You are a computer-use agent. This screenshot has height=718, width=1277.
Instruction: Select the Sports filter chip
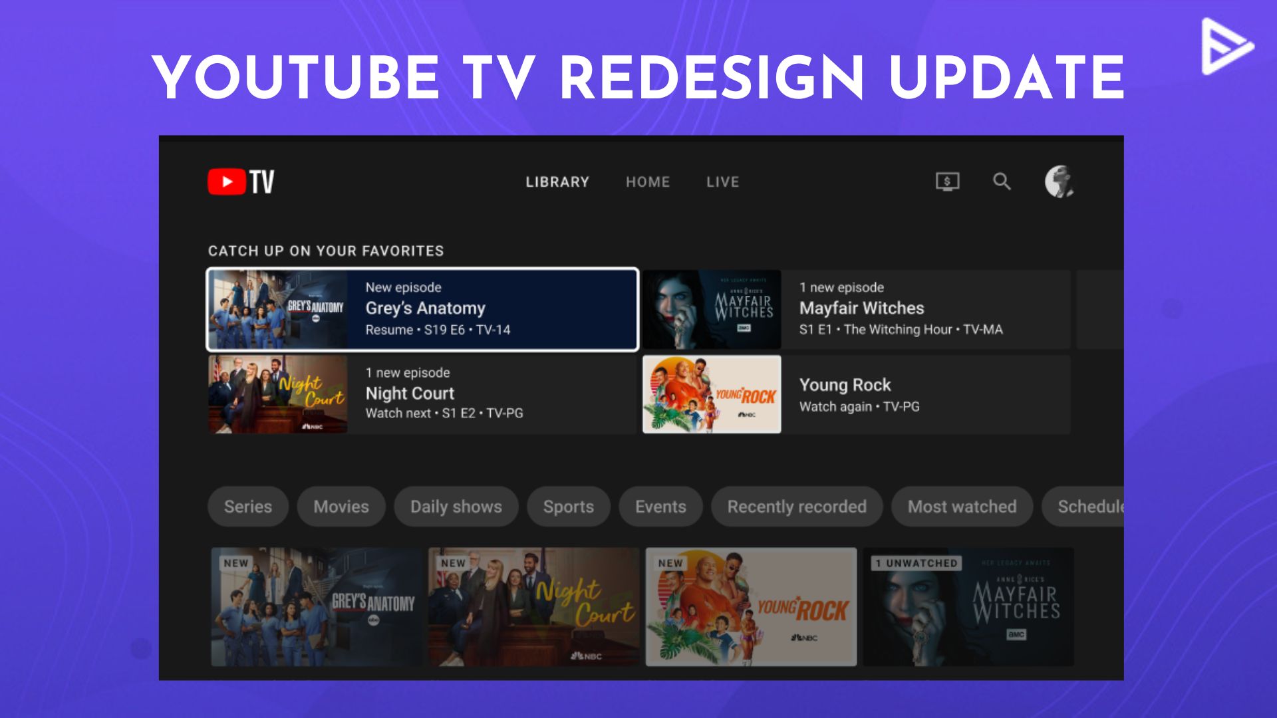pyautogui.click(x=569, y=507)
